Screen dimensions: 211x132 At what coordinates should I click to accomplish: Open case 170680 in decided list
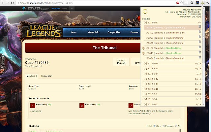pyautogui.click(x=165, y=43)
